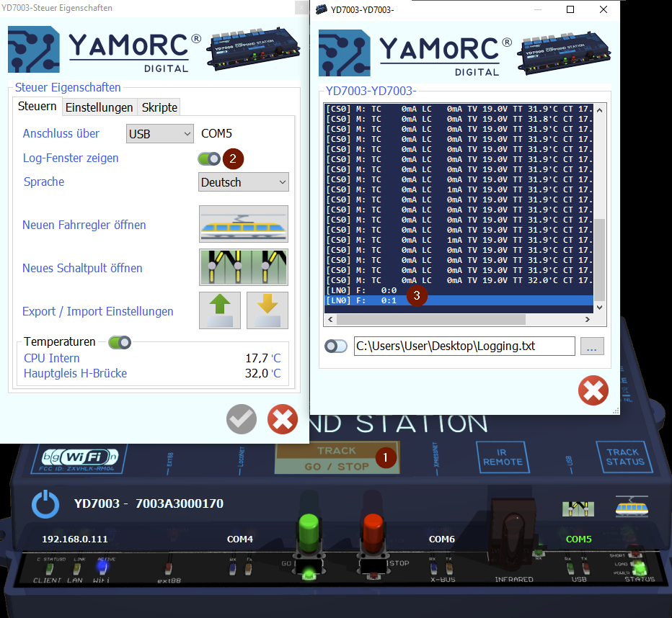Click the switch panel icon above COM5
The height and width of the screenshot is (618, 672).
click(x=578, y=509)
